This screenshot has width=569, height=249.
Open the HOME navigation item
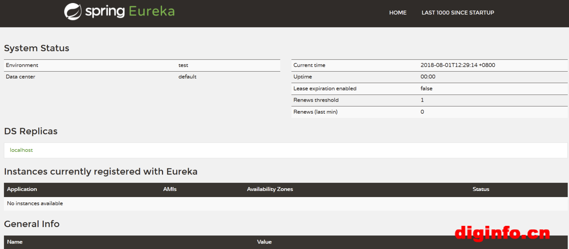tap(398, 13)
